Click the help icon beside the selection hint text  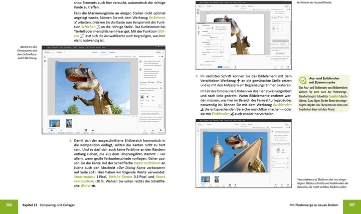(161, 88)
